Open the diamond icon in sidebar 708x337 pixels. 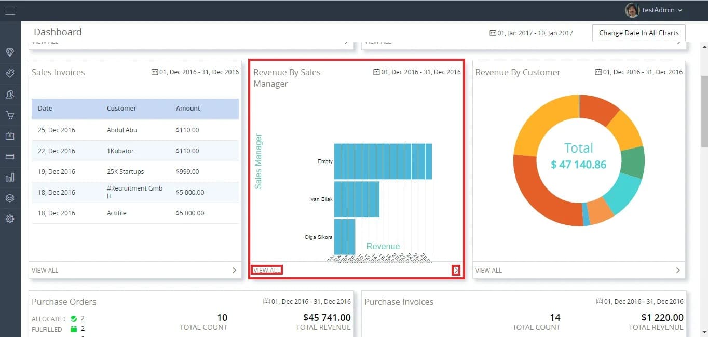[10, 52]
